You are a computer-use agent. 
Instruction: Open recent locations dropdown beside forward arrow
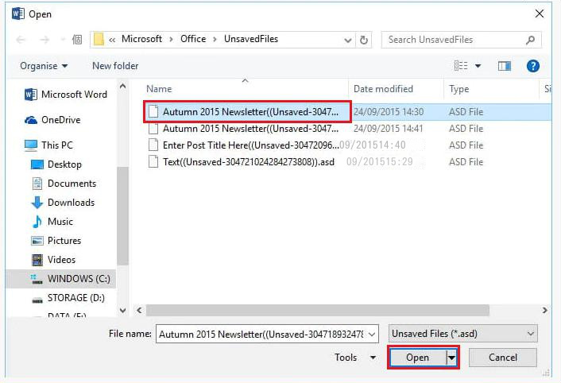[63, 40]
